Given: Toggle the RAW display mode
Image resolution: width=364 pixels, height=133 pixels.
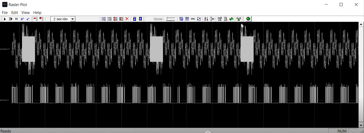Looking at the screenshot, I should pyautogui.click(x=193, y=19).
